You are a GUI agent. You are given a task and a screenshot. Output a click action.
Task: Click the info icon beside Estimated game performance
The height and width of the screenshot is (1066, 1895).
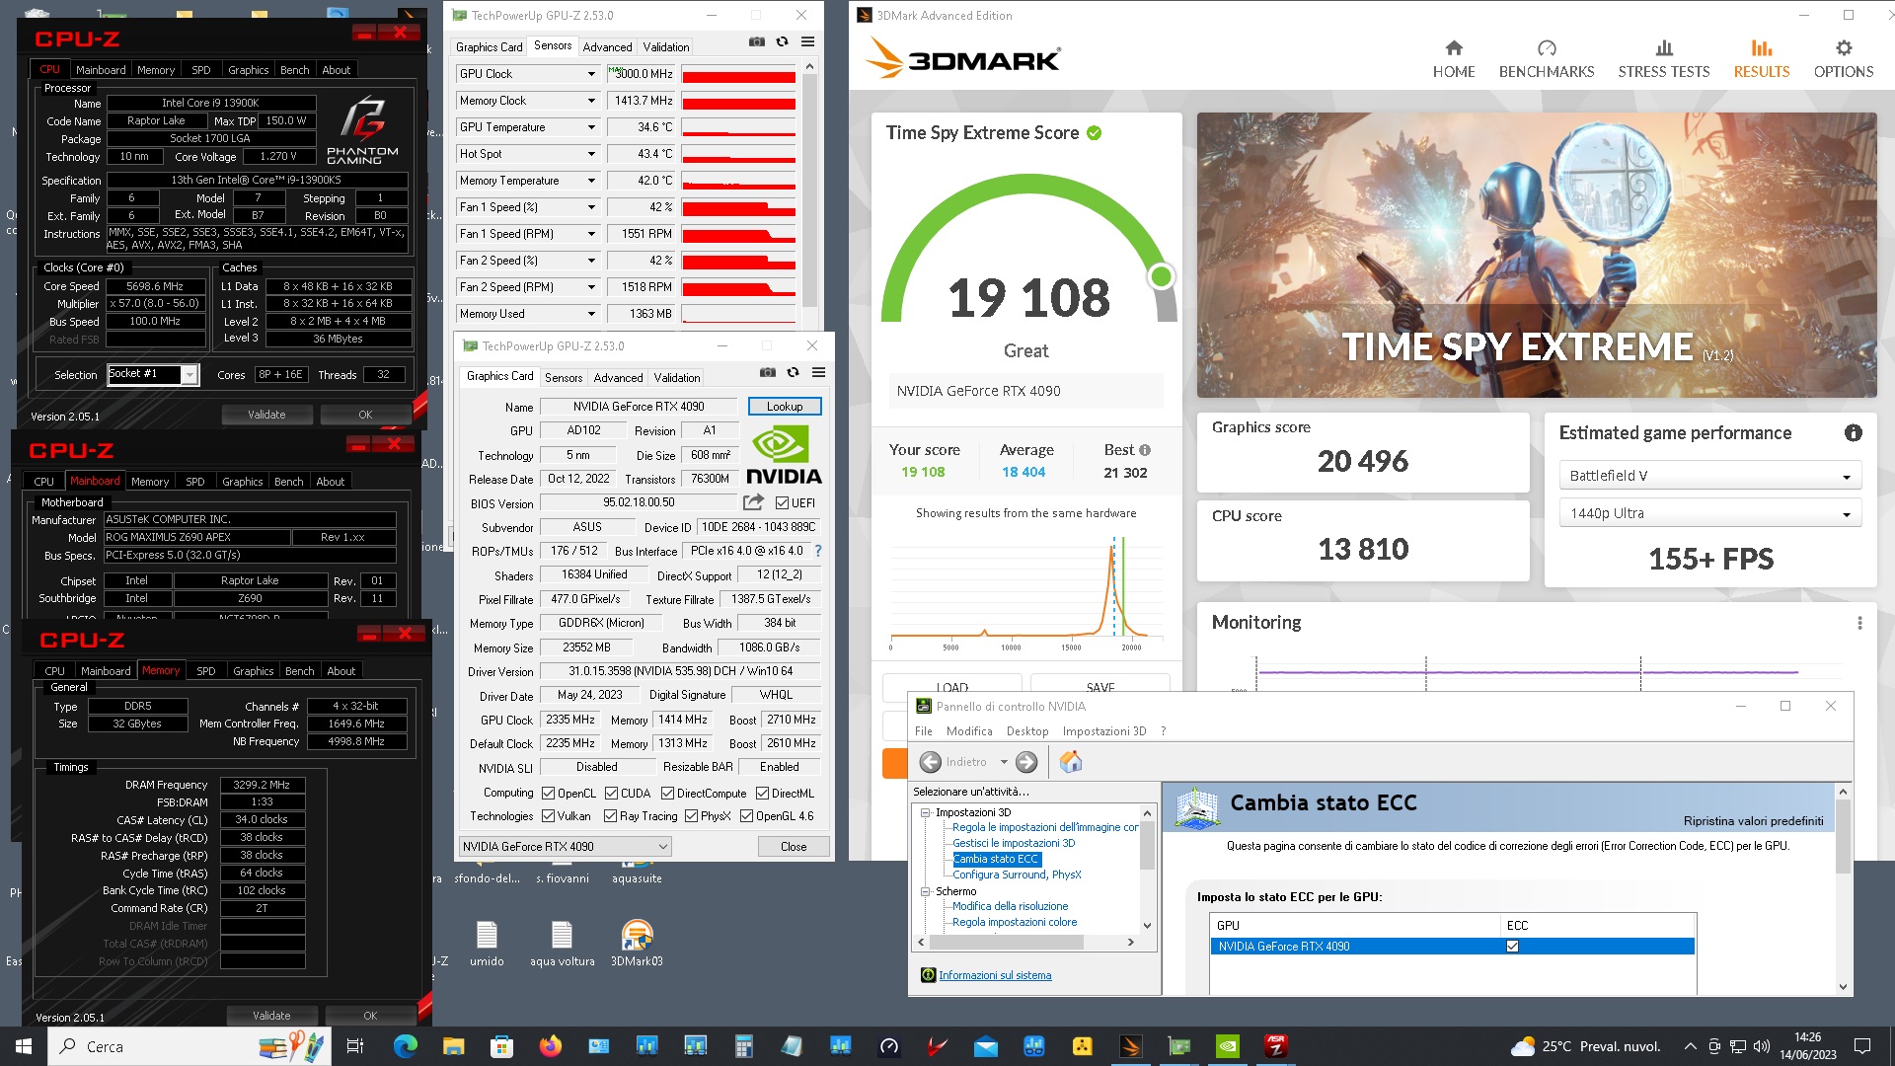[1853, 433]
